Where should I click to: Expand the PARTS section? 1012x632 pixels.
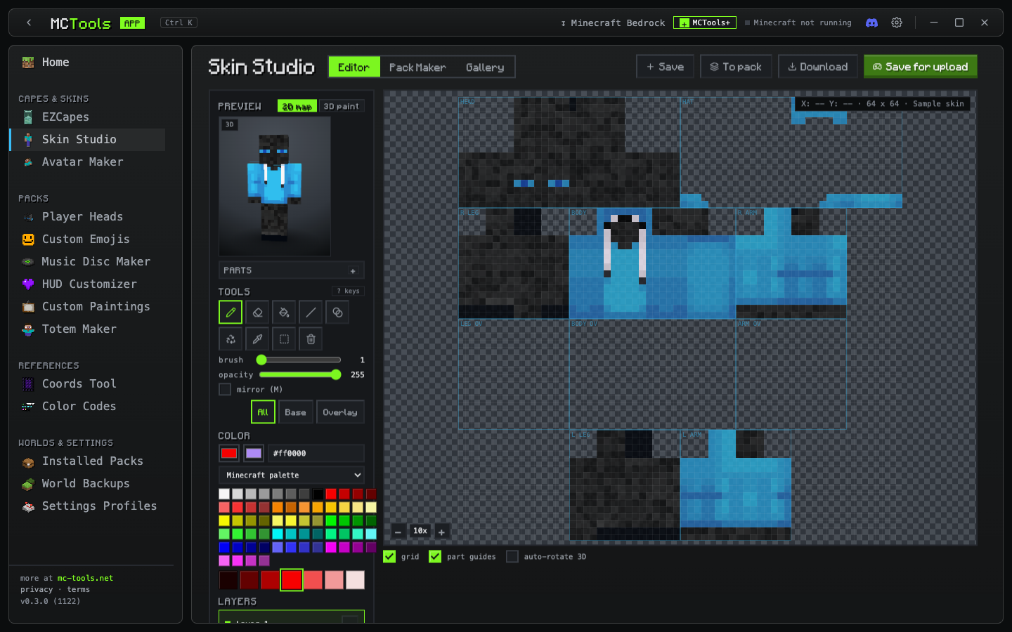(x=291, y=270)
